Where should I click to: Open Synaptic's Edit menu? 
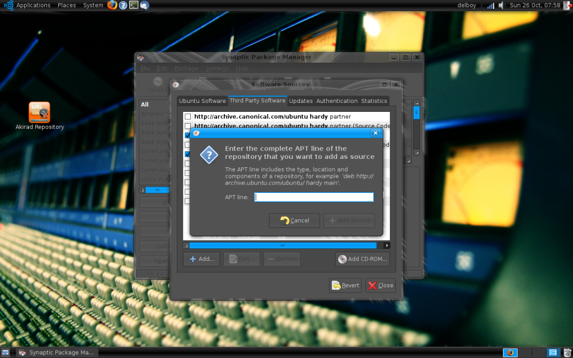(162, 68)
